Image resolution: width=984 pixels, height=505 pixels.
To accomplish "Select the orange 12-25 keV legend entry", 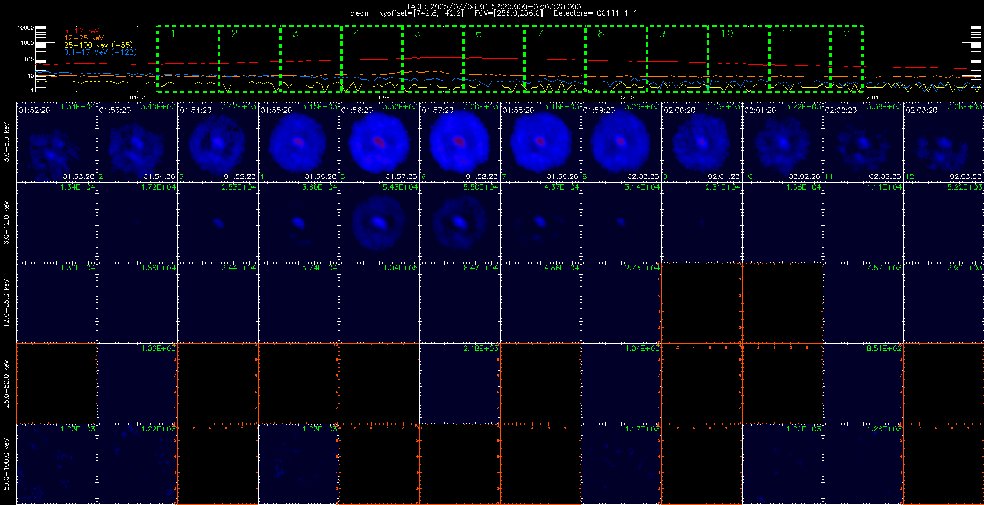I will click(x=84, y=38).
